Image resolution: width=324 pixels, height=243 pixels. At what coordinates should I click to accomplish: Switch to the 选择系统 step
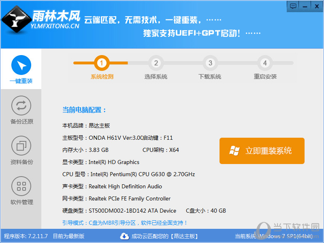tap(156, 63)
